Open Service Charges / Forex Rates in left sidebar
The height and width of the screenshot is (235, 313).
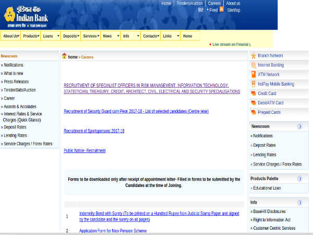point(28,144)
